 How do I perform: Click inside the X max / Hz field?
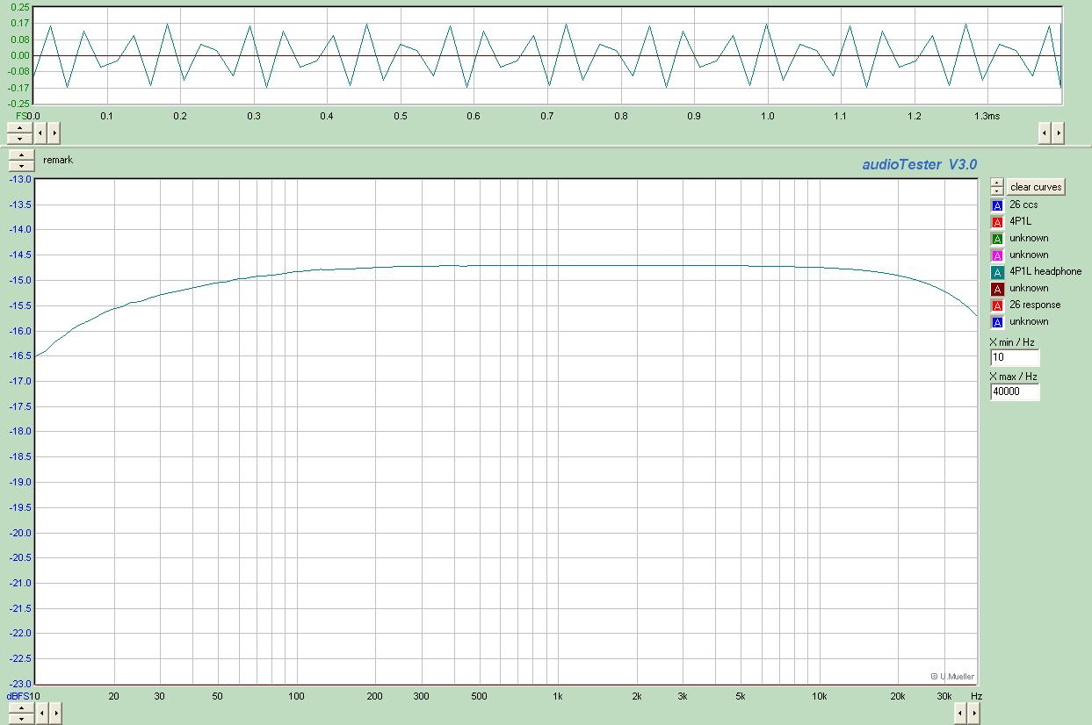coord(1015,392)
